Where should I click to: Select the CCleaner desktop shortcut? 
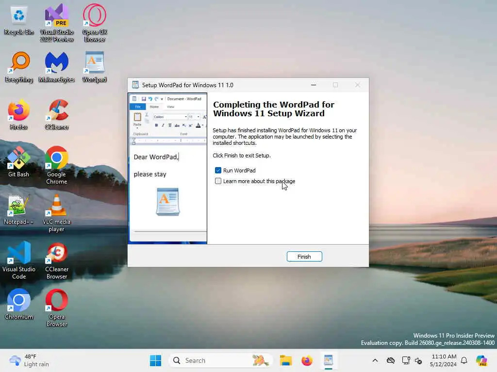click(57, 115)
